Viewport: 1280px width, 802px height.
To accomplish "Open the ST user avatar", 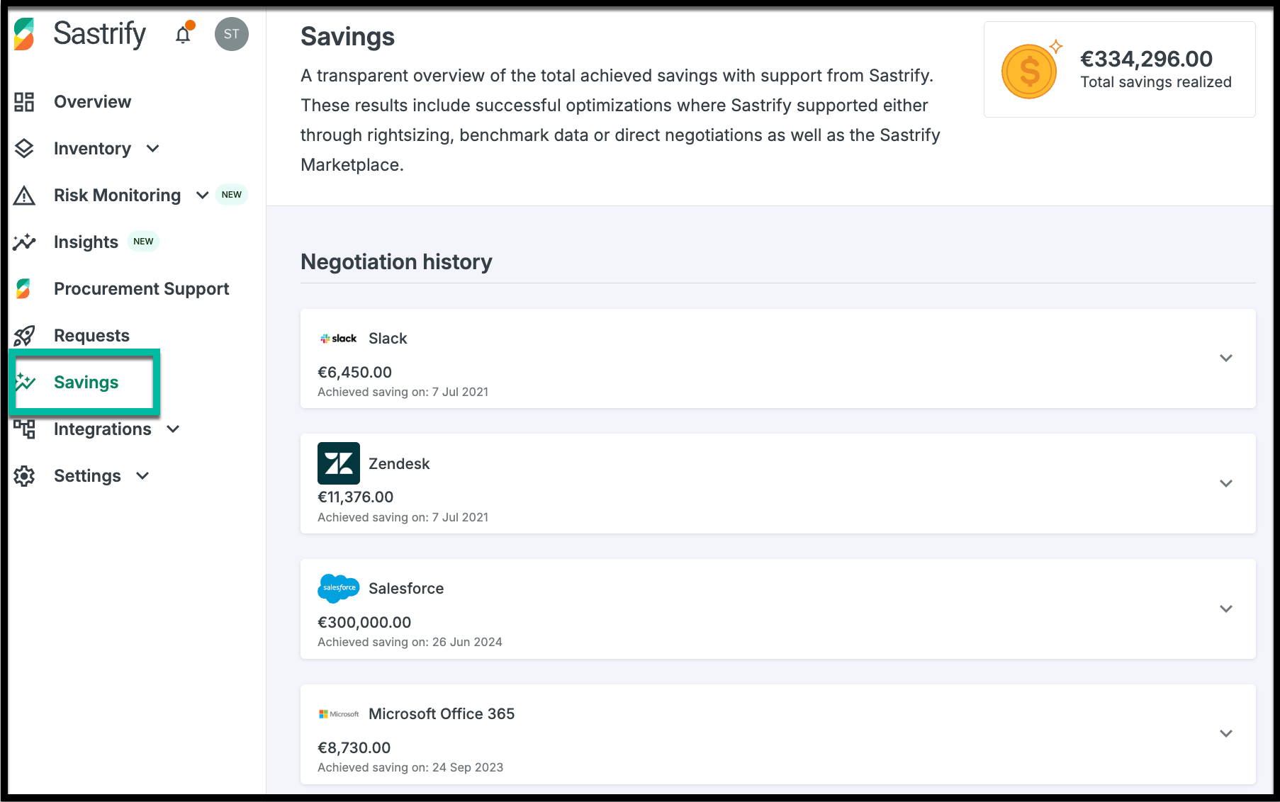I will point(232,34).
